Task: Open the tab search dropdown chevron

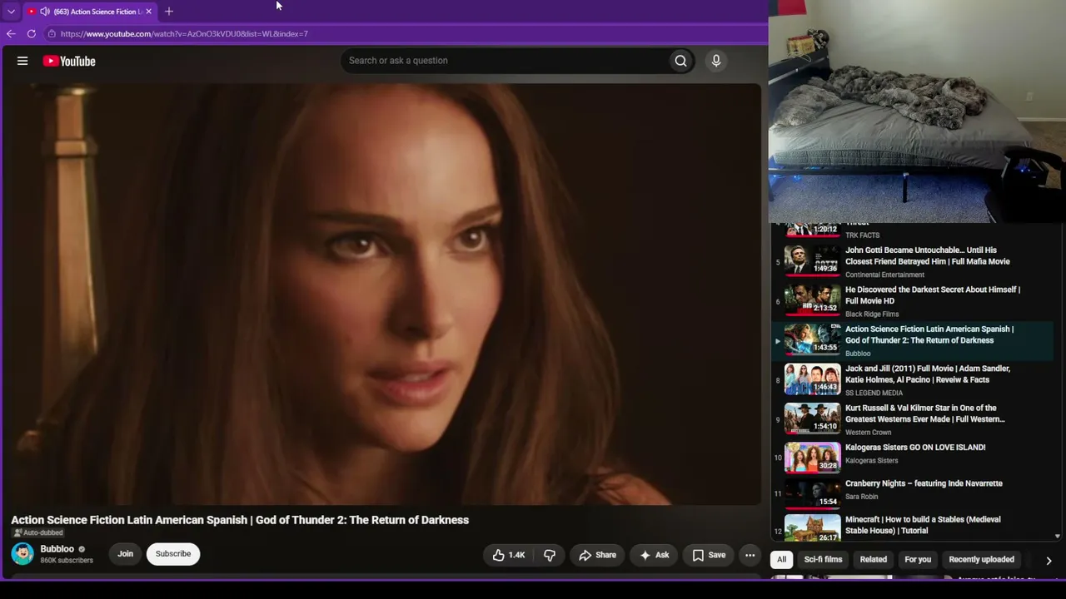Action: [11, 12]
